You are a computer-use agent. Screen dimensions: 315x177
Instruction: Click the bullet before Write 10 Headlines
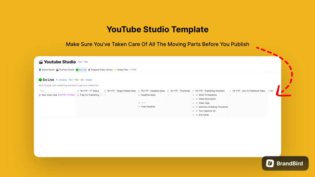coord(193,95)
